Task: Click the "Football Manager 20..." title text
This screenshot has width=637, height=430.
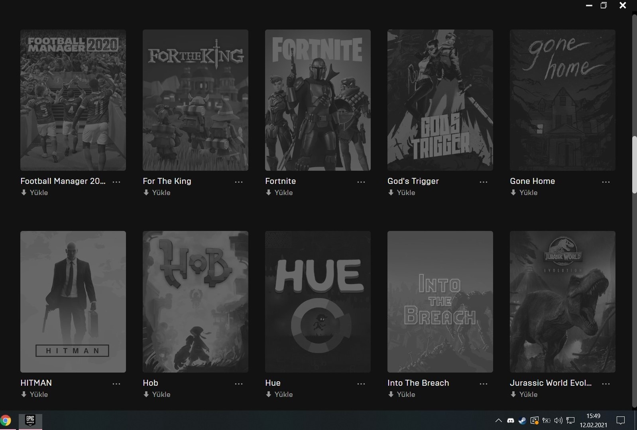Action: pos(63,181)
